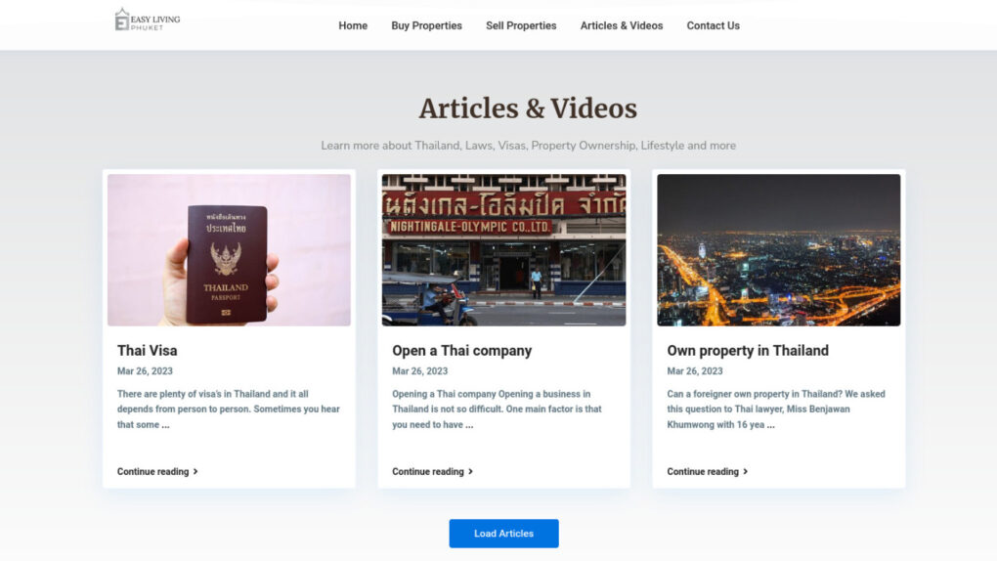This screenshot has height=561, width=997.
Task: Click the 'Can a foreigner own property' excerpt
Action: click(x=776, y=409)
